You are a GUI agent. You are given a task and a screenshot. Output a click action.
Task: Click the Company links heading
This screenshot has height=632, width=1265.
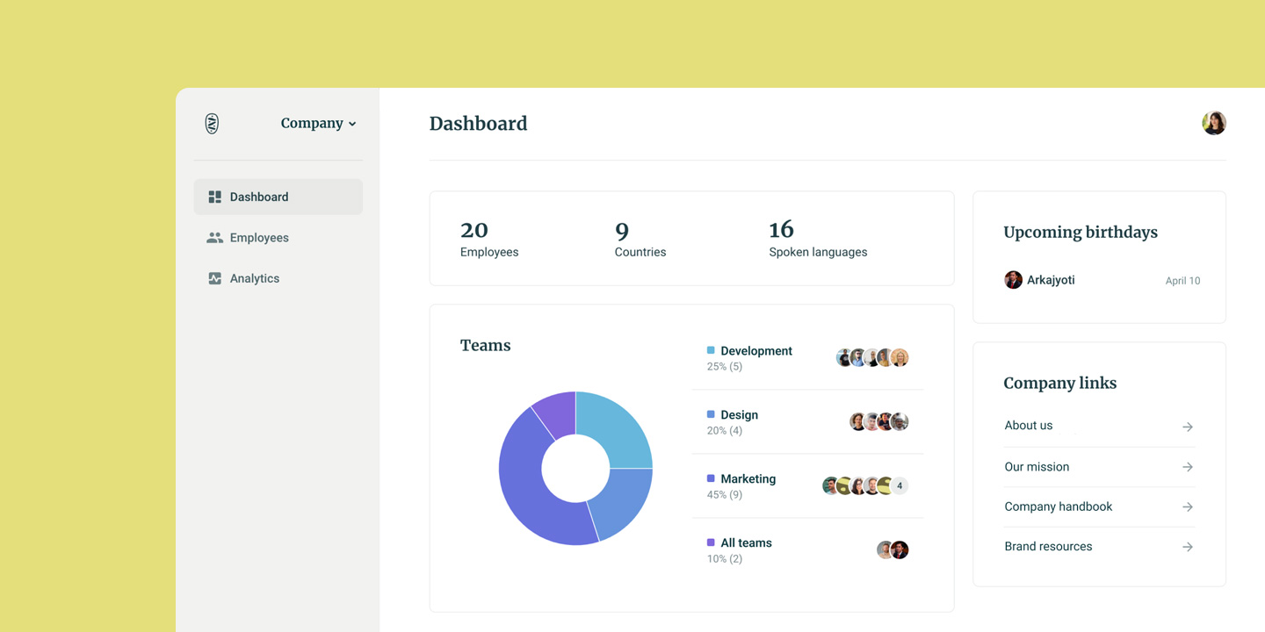coord(1060,384)
